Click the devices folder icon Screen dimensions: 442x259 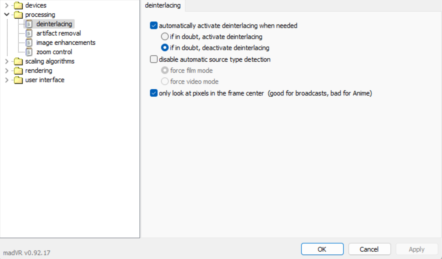point(18,5)
